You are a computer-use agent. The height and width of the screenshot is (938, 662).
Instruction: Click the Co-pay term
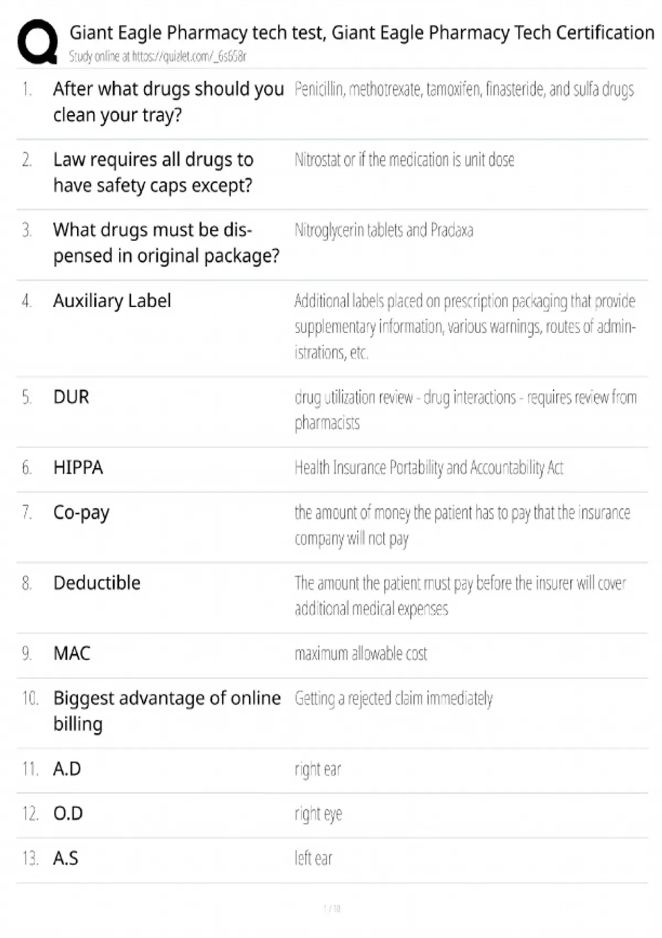[x=81, y=513]
